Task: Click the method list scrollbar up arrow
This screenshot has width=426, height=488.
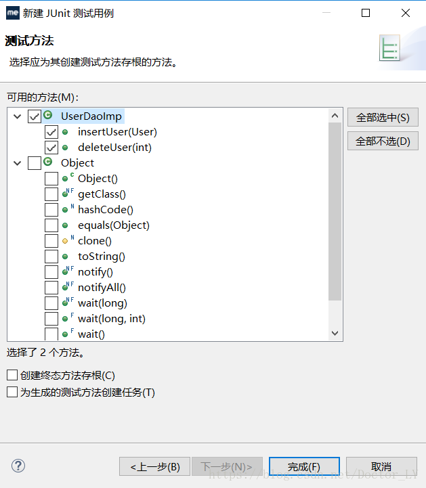Action: pyautogui.click(x=335, y=116)
